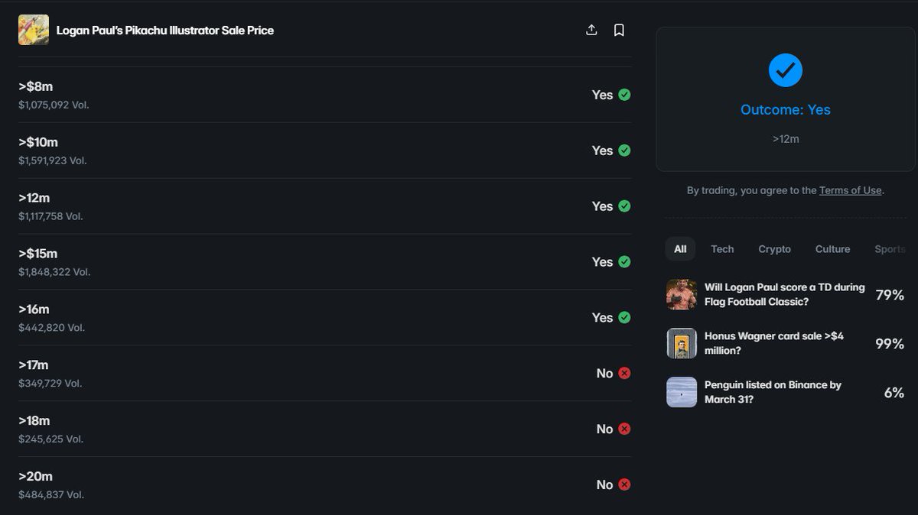Image resolution: width=918 pixels, height=515 pixels.
Task: Select the >$10m outcome label
Action: point(38,142)
